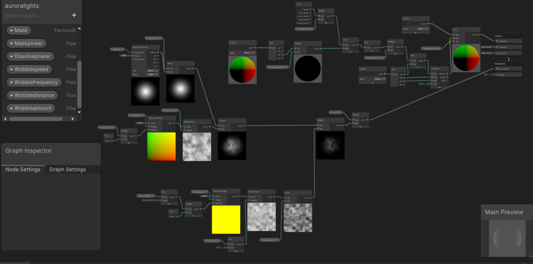
Task: Select the Wobbleamount property pill
Action: tap(31, 108)
